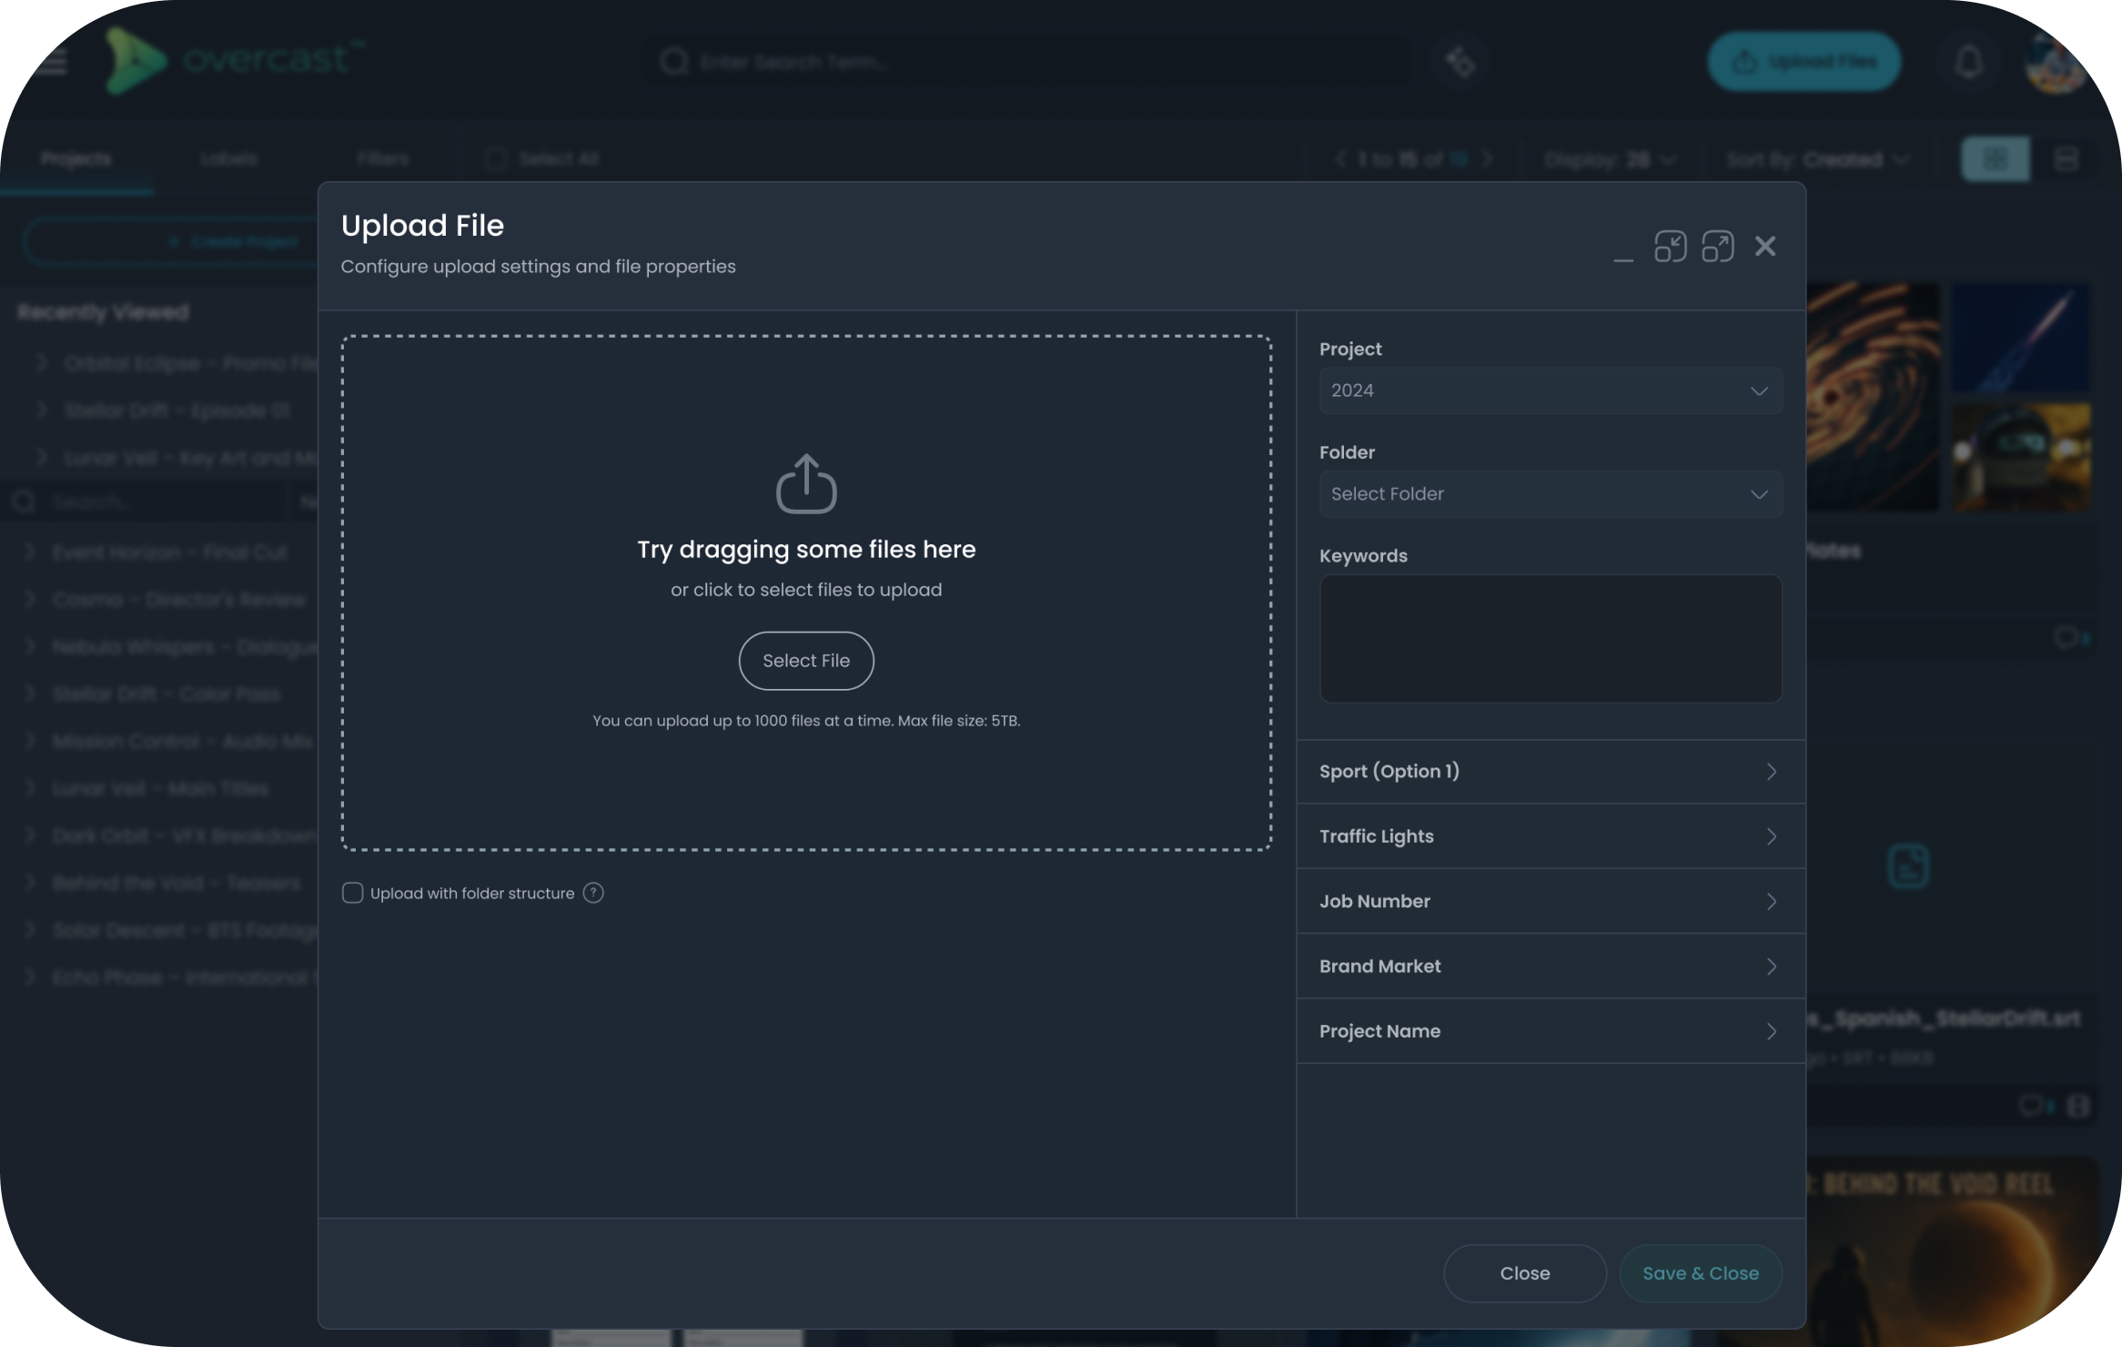This screenshot has height=1347, width=2122.
Task: Click the user avatar in the header
Action: point(2056,63)
